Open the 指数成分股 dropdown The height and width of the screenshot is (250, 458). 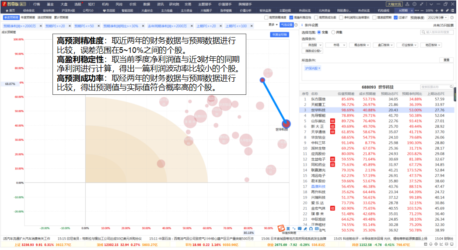tap(313, 51)
